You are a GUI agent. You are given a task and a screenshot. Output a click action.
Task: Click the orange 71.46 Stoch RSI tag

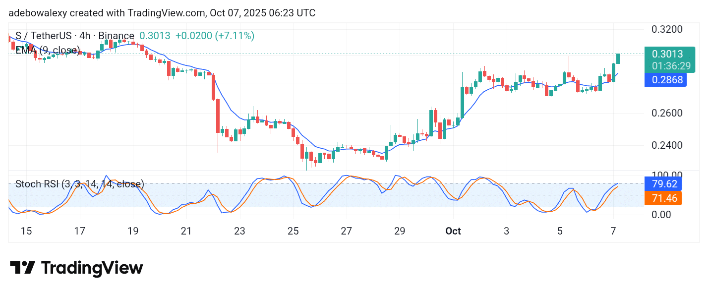point(663,198)
